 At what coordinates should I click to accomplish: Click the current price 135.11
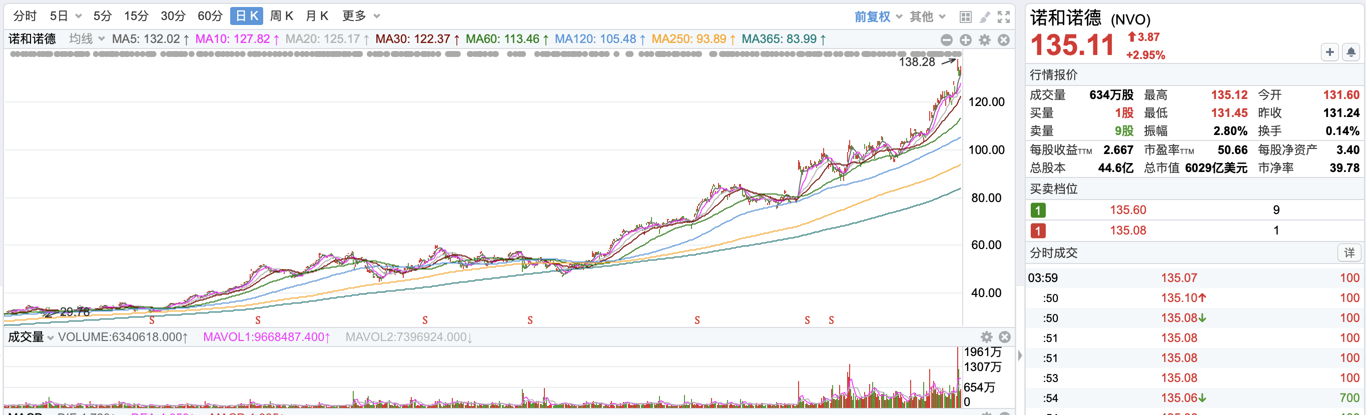pos(1072,45)
